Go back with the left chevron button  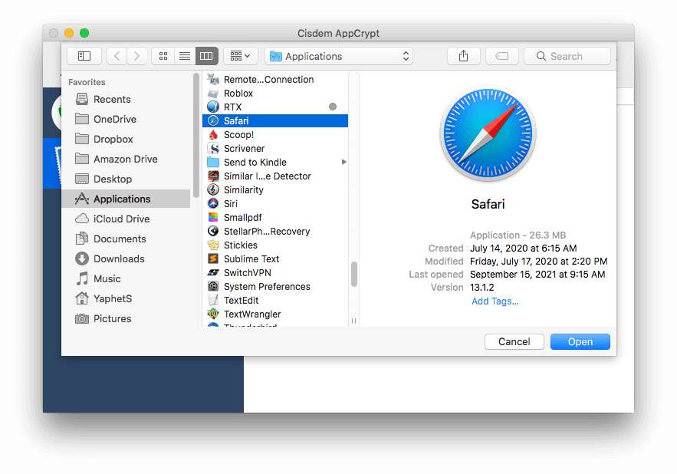tap(117, 56)
